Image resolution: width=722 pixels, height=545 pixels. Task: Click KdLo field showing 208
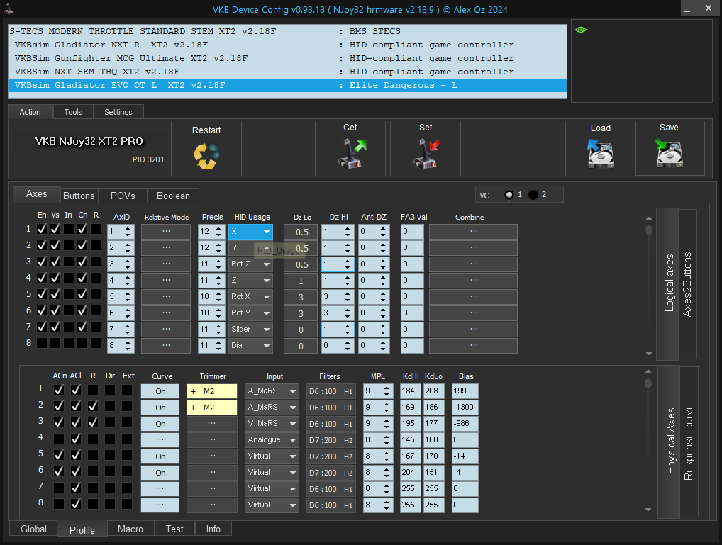click(x=433, y=391)
